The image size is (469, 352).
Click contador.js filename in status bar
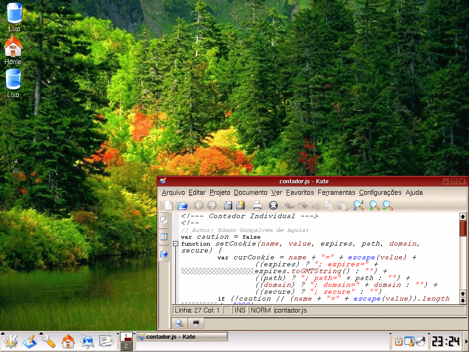click(x=290, y=310)
